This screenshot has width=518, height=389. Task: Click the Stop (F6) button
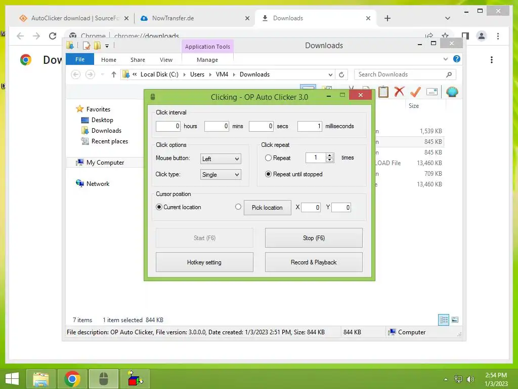pyautogui.click(x=314, y=238)
